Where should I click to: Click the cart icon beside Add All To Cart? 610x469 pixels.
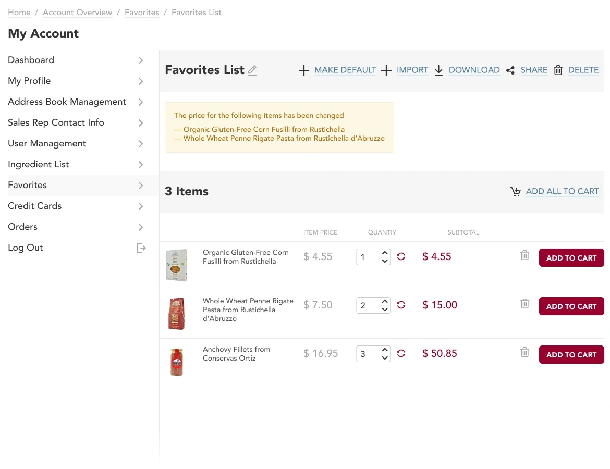[x=516, y=192]
